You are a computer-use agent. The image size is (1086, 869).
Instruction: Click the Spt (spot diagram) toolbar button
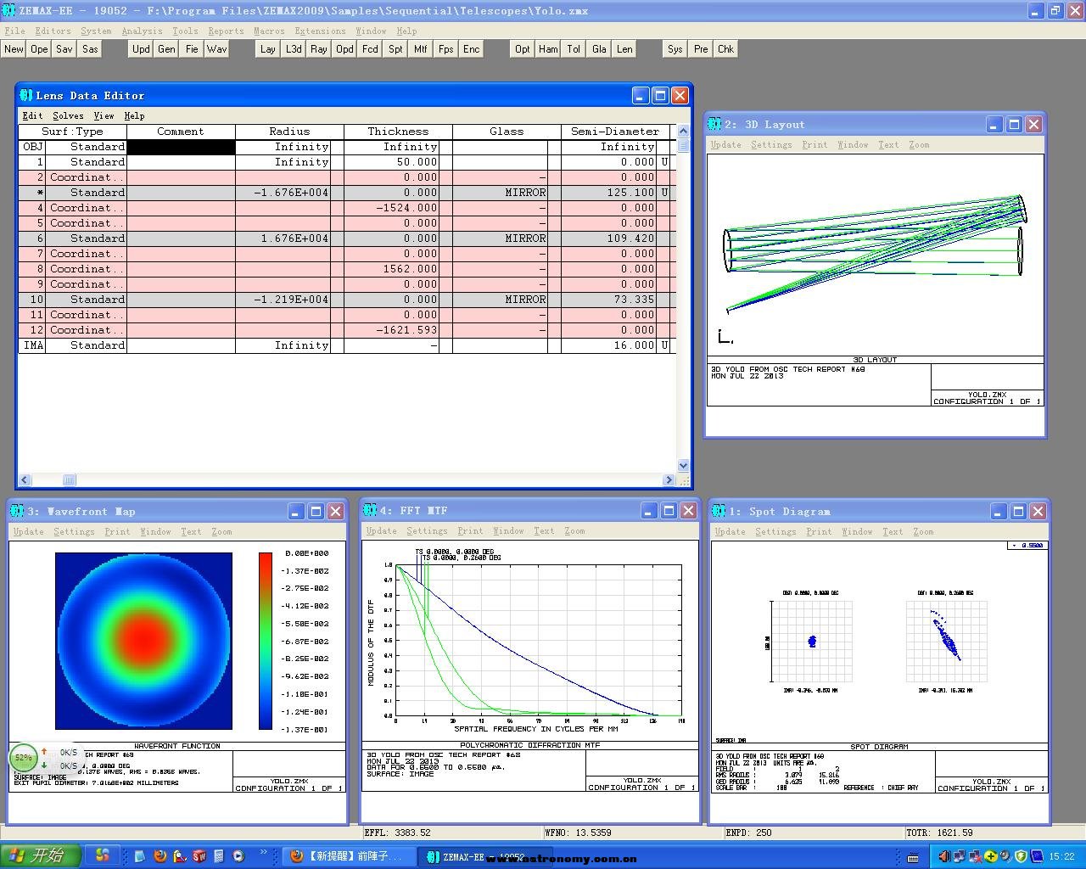pos(395,49)
